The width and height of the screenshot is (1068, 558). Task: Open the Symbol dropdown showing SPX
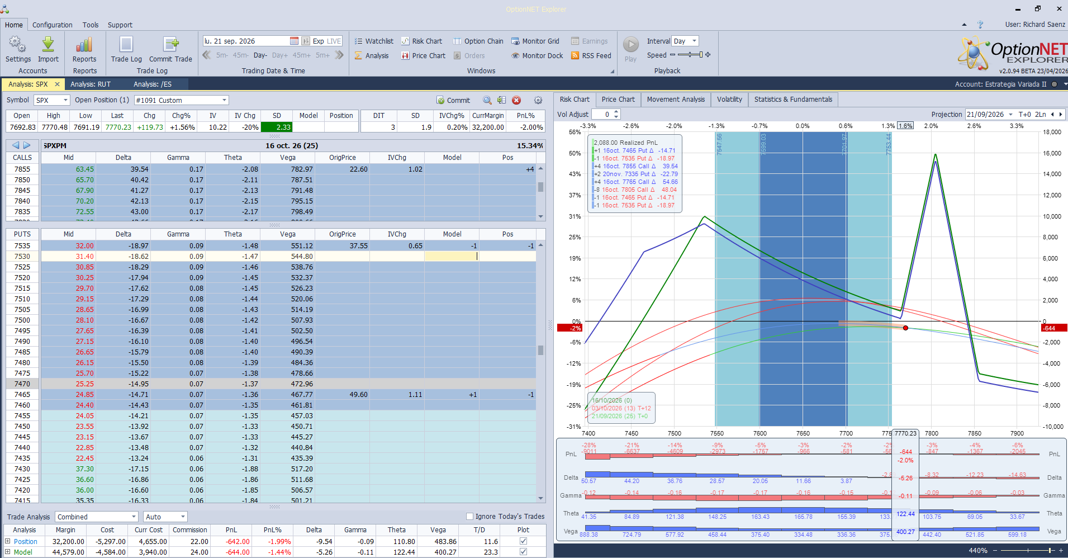tap(51, 100)
